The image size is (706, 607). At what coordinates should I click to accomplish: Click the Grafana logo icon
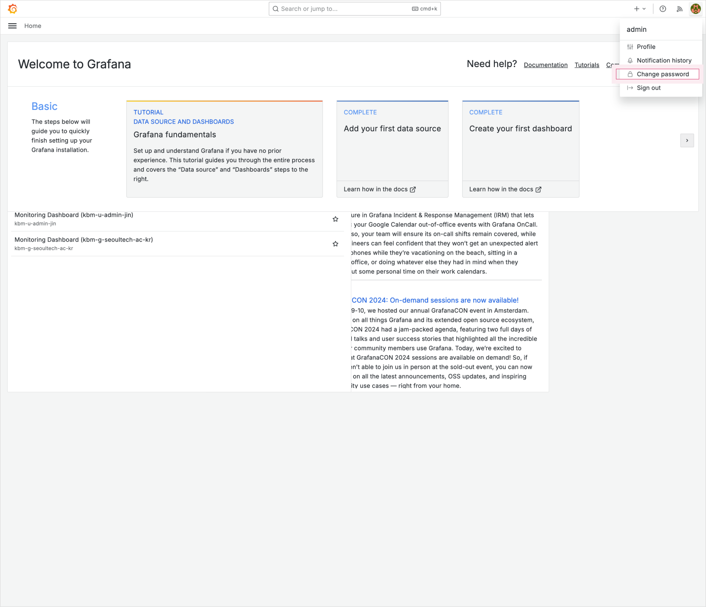[13, 8]
